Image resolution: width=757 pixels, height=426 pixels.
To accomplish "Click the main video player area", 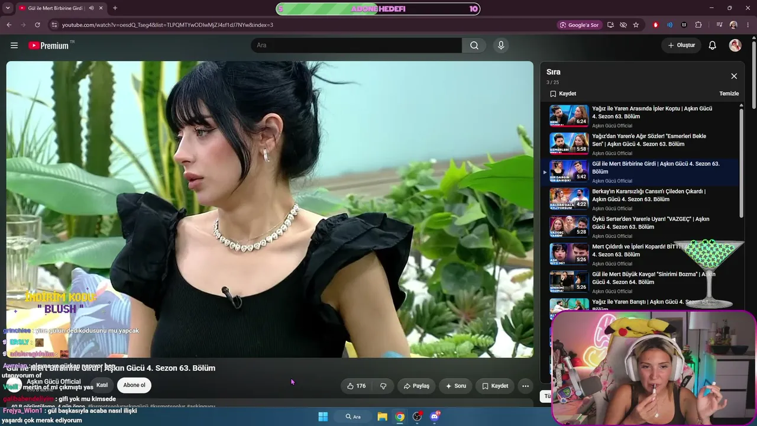I will pos(270,209).
